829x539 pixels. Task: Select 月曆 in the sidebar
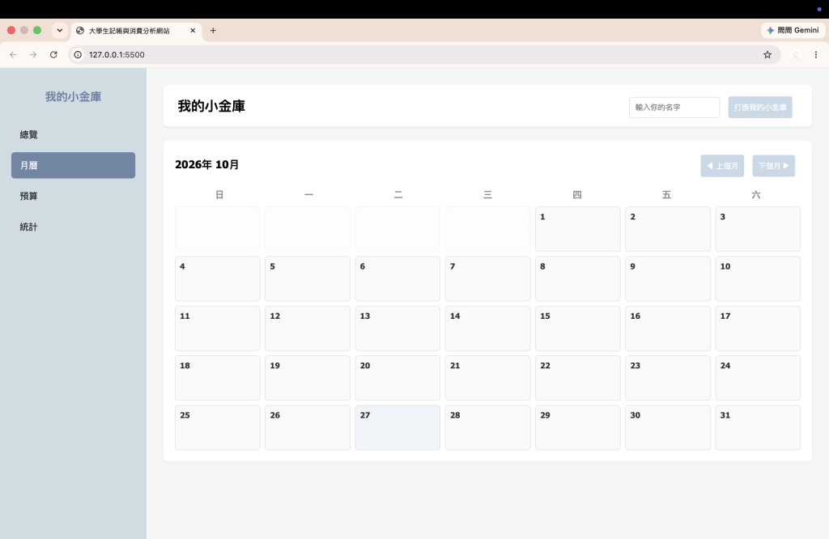click(73, 165)
